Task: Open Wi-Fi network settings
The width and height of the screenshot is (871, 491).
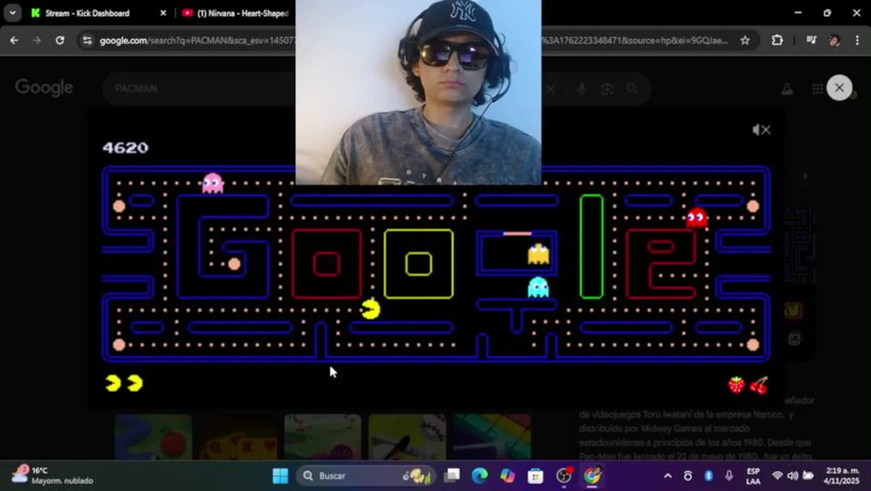Action: [x=777, y=475]
